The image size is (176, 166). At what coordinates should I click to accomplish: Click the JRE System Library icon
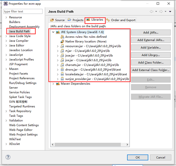coord(58,32)
